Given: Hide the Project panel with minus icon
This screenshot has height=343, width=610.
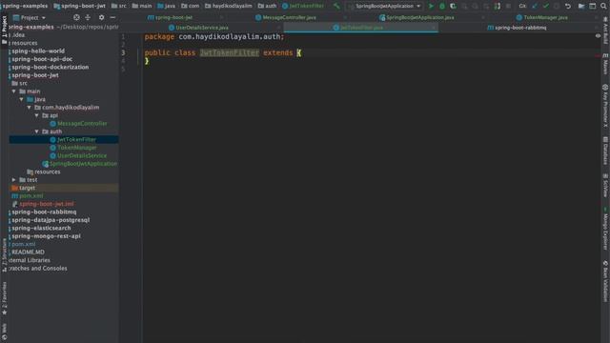Looking at the screenshot, I should pos(112,17).
